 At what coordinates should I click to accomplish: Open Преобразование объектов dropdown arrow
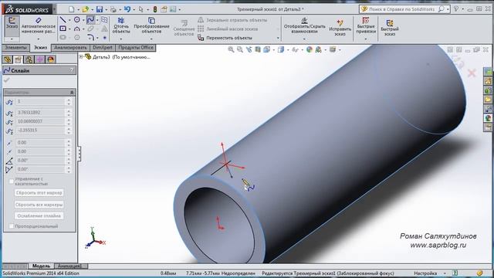point(151,39)
